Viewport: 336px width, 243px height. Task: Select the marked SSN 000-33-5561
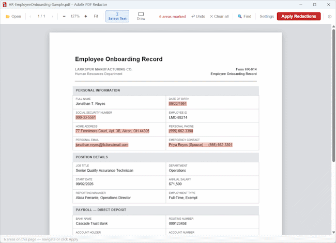pyautogui.click(x=86, y=117)
